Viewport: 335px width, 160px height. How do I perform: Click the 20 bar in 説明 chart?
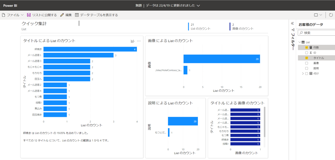pyautogui.click(x=183, y=121)
